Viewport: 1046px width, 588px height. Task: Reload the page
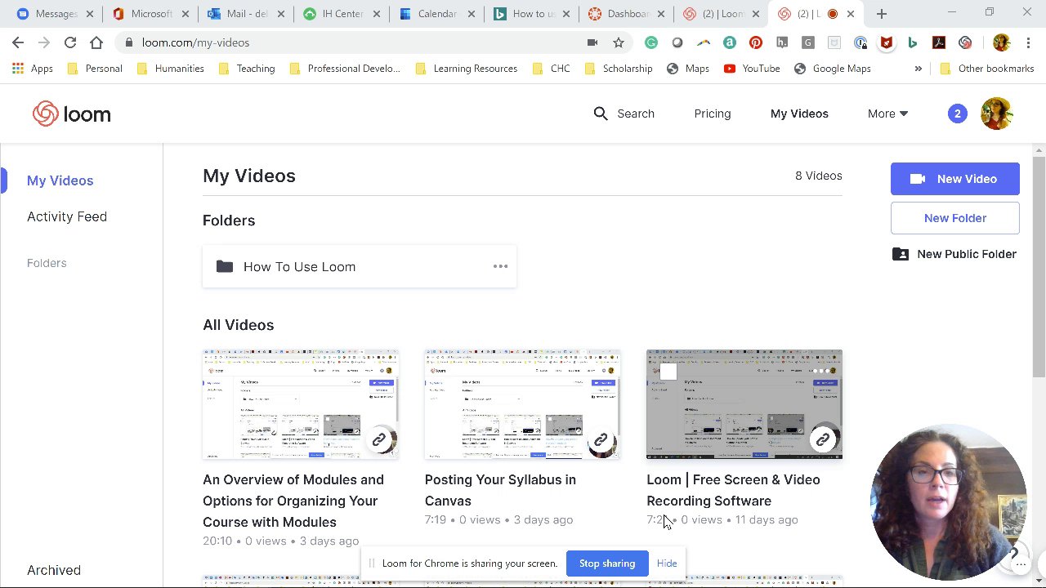[70, 42]
